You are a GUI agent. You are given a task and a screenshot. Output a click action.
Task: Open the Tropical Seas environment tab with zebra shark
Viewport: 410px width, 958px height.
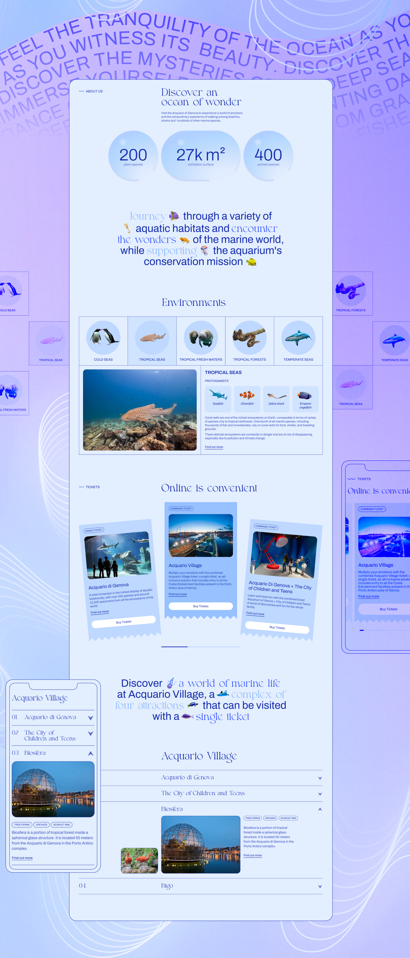(152, 341)
